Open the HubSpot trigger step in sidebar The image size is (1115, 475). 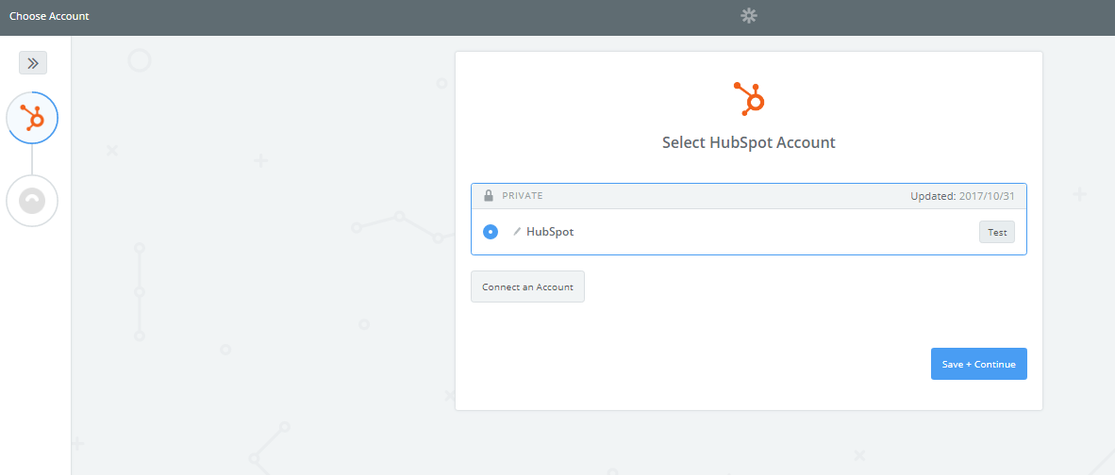(x=32, y=118)
